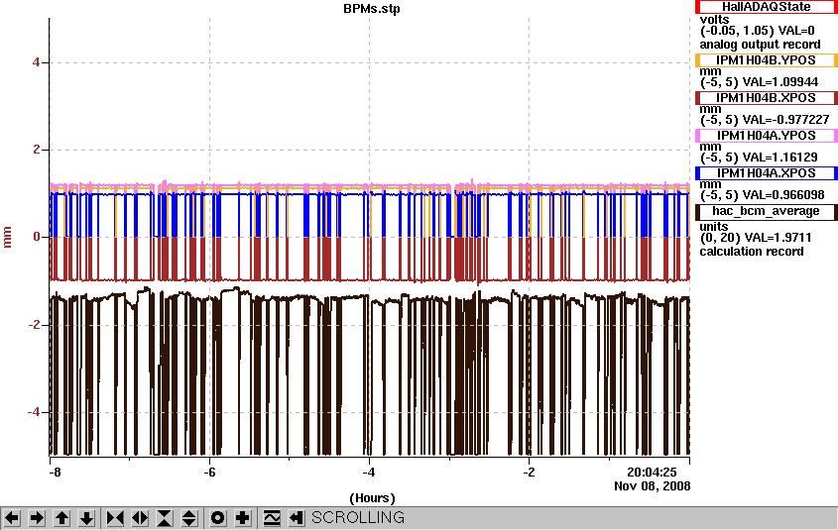Screen dimensions: 838x530
Task: Select the hac_bcm_average legend label
Action: [x=766, y=211]
